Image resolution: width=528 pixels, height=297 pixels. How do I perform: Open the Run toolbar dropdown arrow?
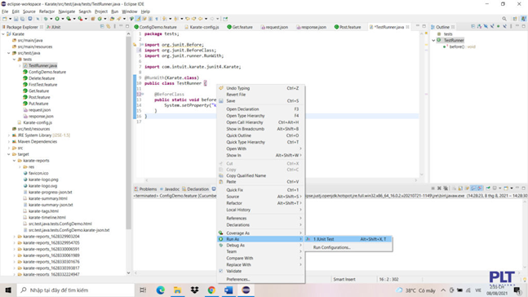[x=63, y=19]
